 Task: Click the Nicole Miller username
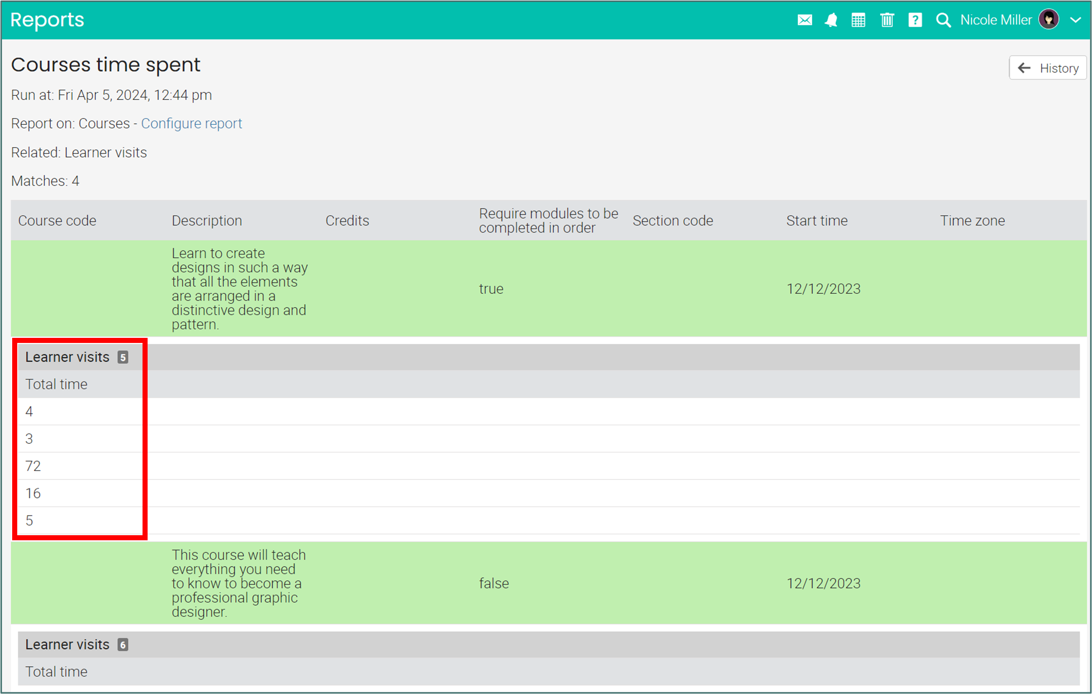pos(996,20)
